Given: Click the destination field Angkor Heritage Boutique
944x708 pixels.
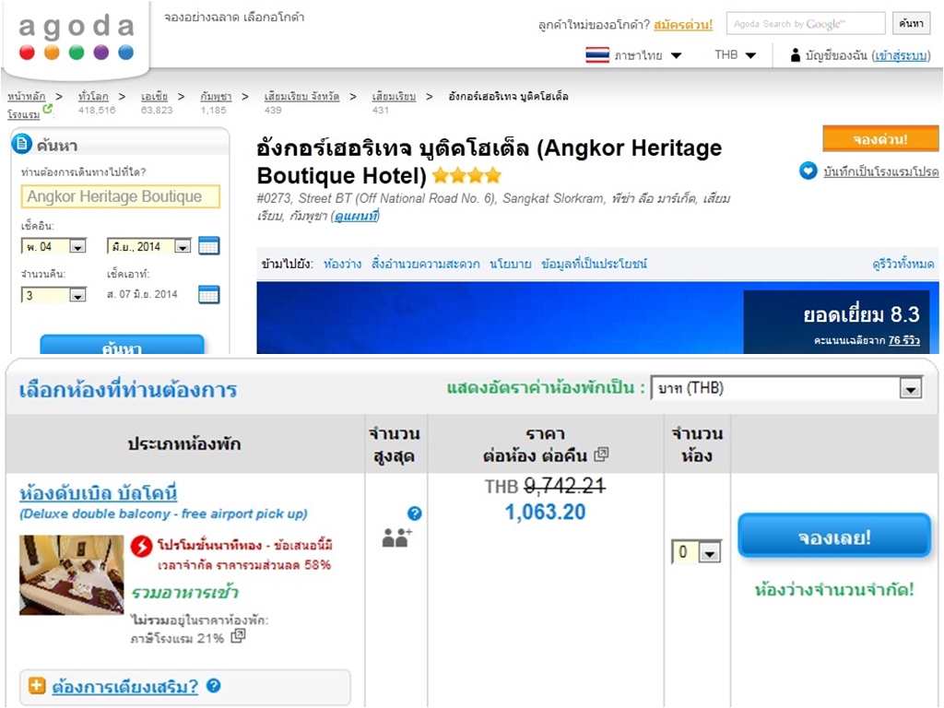Looking at the screenshot, I should click(x=121, y=196).
